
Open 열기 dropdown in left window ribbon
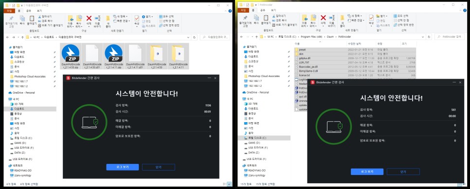[x=148, y=16]
